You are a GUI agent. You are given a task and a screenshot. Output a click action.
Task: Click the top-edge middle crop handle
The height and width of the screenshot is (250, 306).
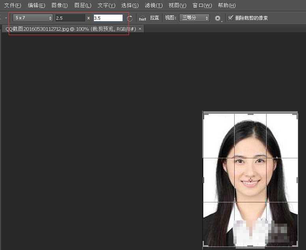click(250, 113)
